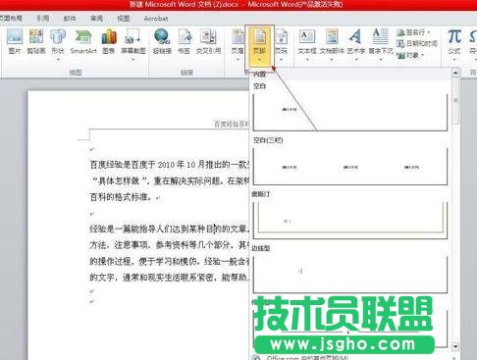The height and width of the screenshot is (360, 477).
Task: Click the document line starting 经验是一篇能指导
Action: [169, 229]
